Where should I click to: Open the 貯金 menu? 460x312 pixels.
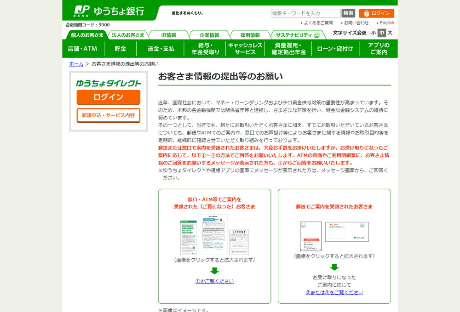121,49
